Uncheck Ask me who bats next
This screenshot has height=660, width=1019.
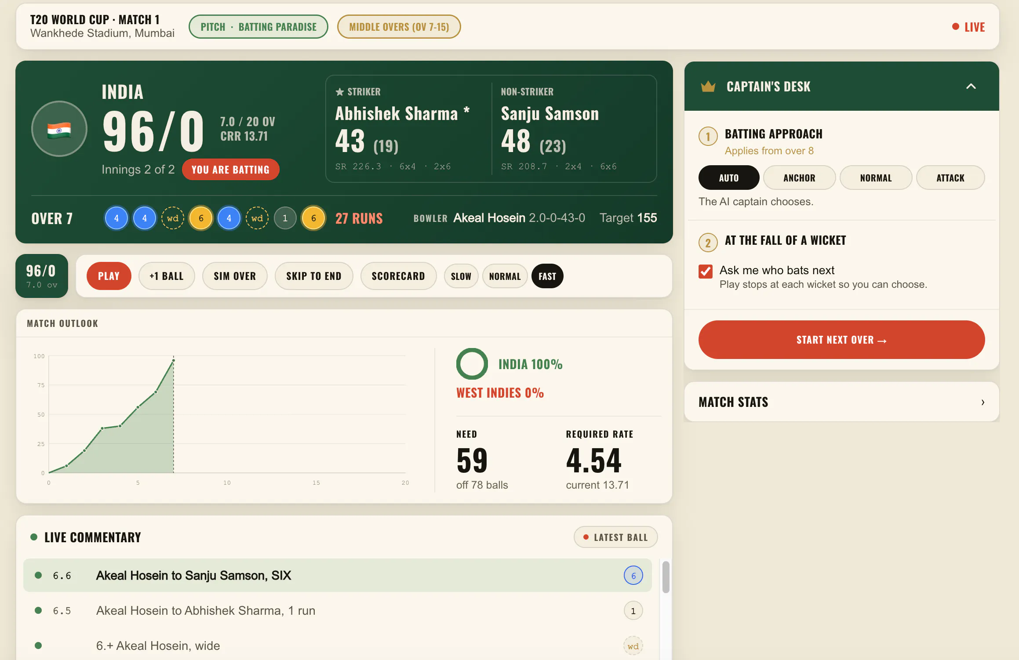706,271
